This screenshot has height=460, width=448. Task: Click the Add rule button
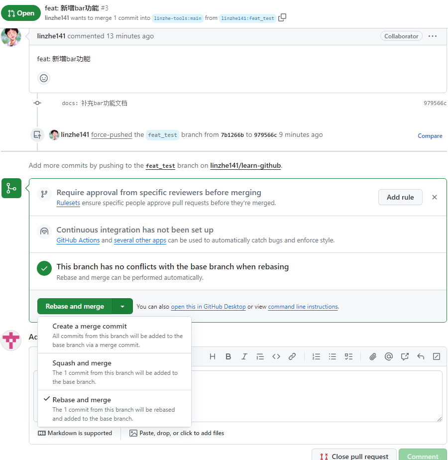point(400,197)
